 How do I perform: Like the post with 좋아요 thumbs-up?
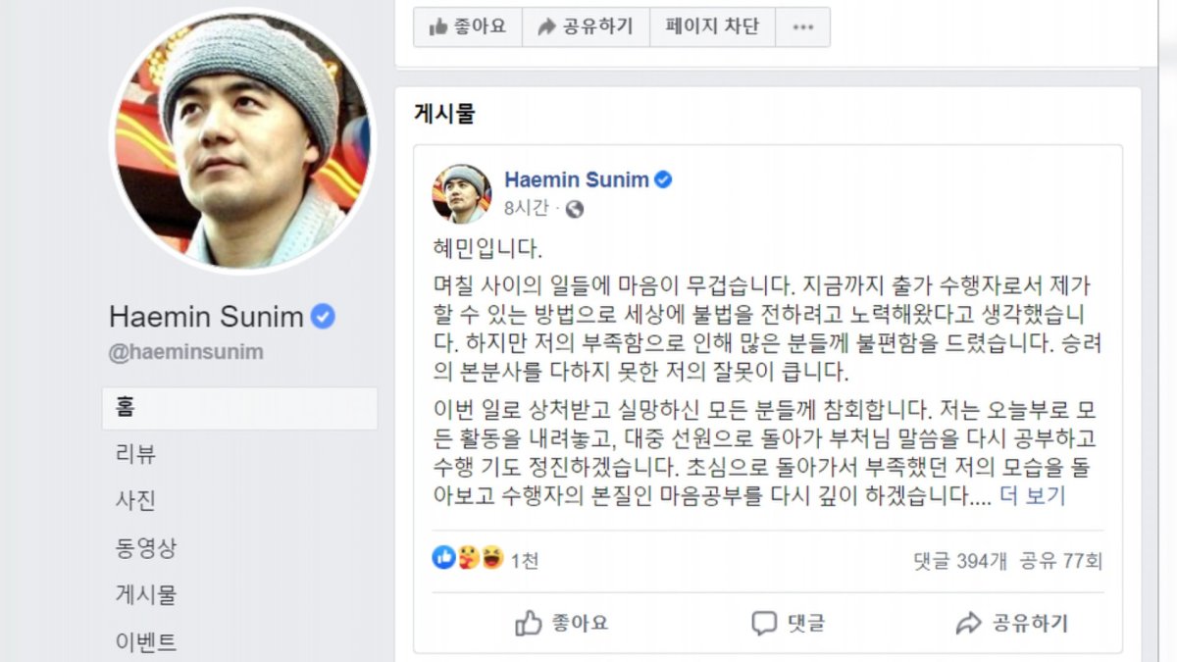pyautogui.click(x=562, y=622)
